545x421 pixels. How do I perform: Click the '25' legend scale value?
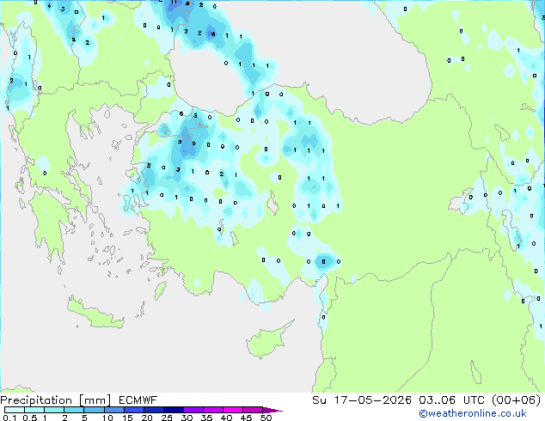click(x=167, y=418)
